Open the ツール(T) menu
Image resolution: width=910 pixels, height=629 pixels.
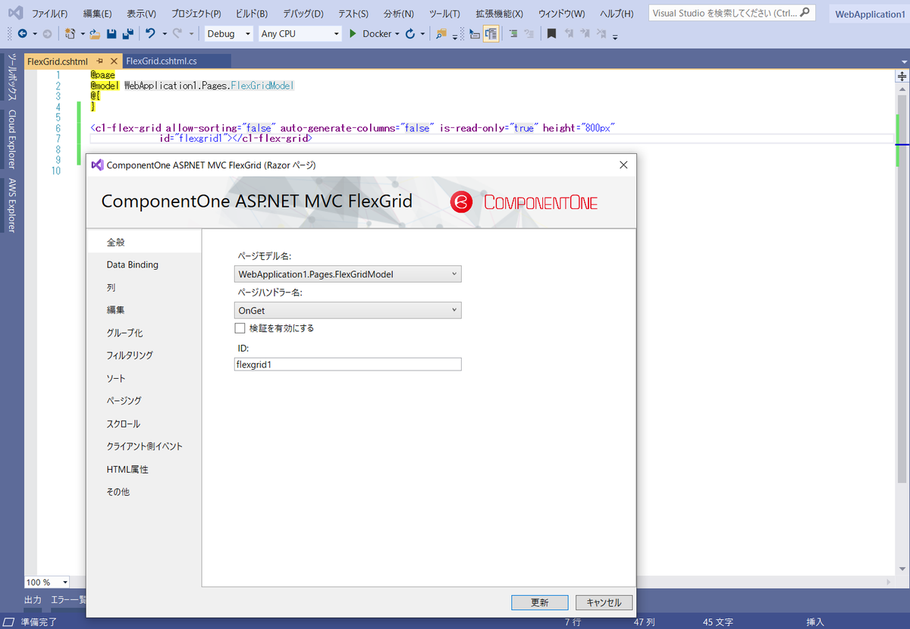pos(444,14)
